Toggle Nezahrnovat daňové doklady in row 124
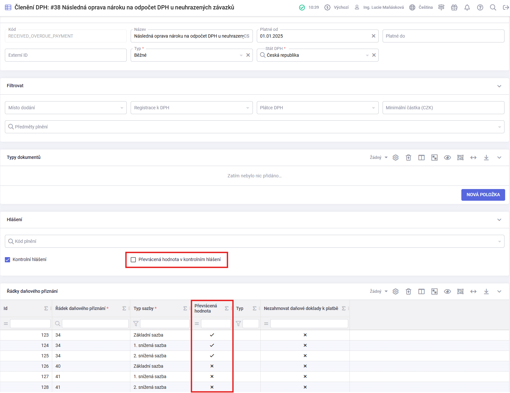510x393 pixels. (305, 345)
